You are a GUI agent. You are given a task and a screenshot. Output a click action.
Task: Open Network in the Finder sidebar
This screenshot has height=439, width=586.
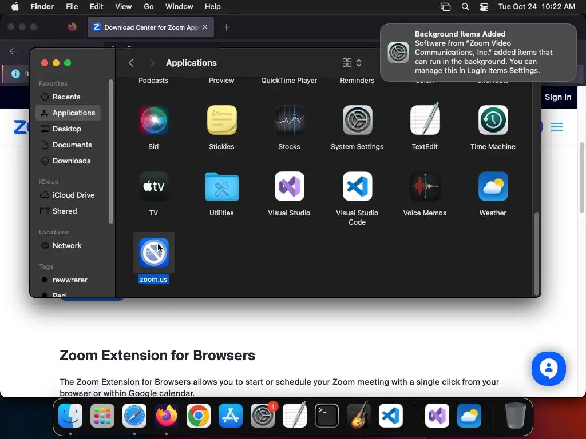point(68,246)
